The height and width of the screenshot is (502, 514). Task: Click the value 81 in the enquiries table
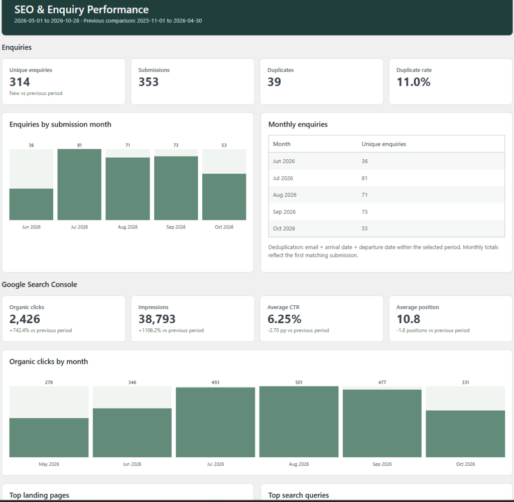tap(364, 178)
